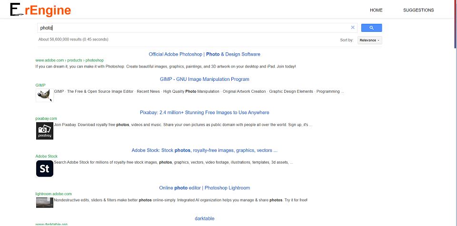Open the darktable result link
457x226 pixels.
[204, 218]
